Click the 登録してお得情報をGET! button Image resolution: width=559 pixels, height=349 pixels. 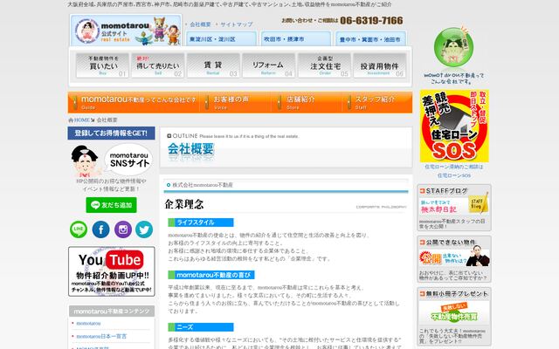pos(111,133)
